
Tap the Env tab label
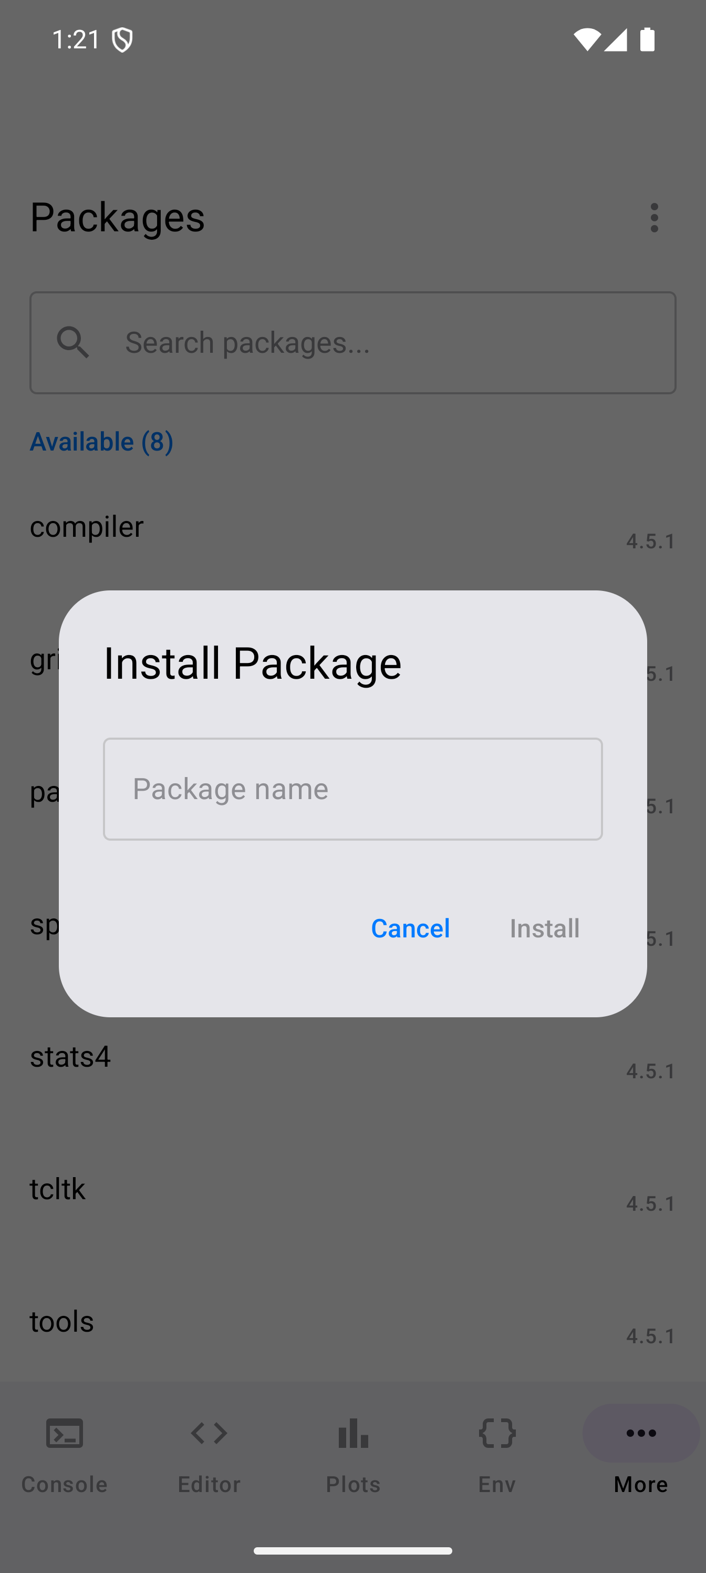coord(497,1484)
